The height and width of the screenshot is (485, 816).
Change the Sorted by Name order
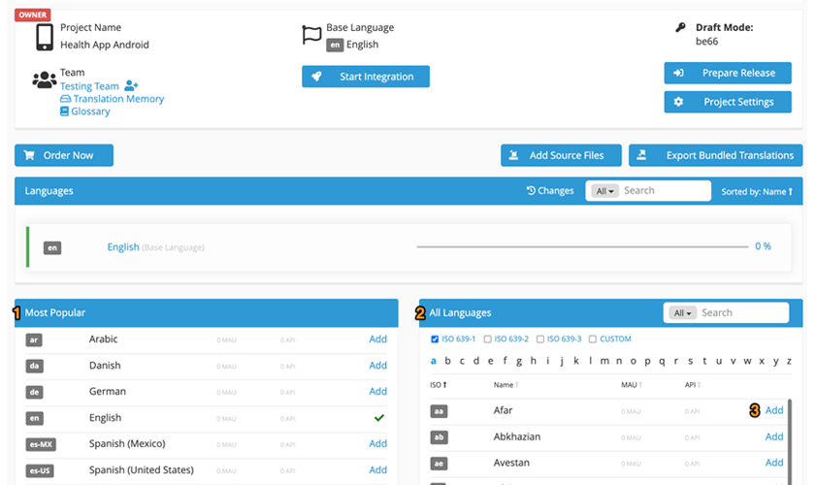[757, 192]
